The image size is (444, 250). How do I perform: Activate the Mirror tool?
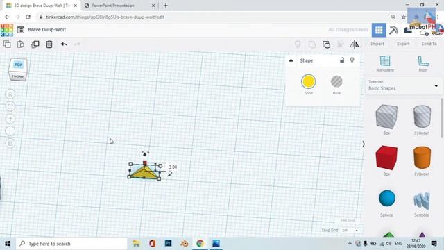point(355,44)
